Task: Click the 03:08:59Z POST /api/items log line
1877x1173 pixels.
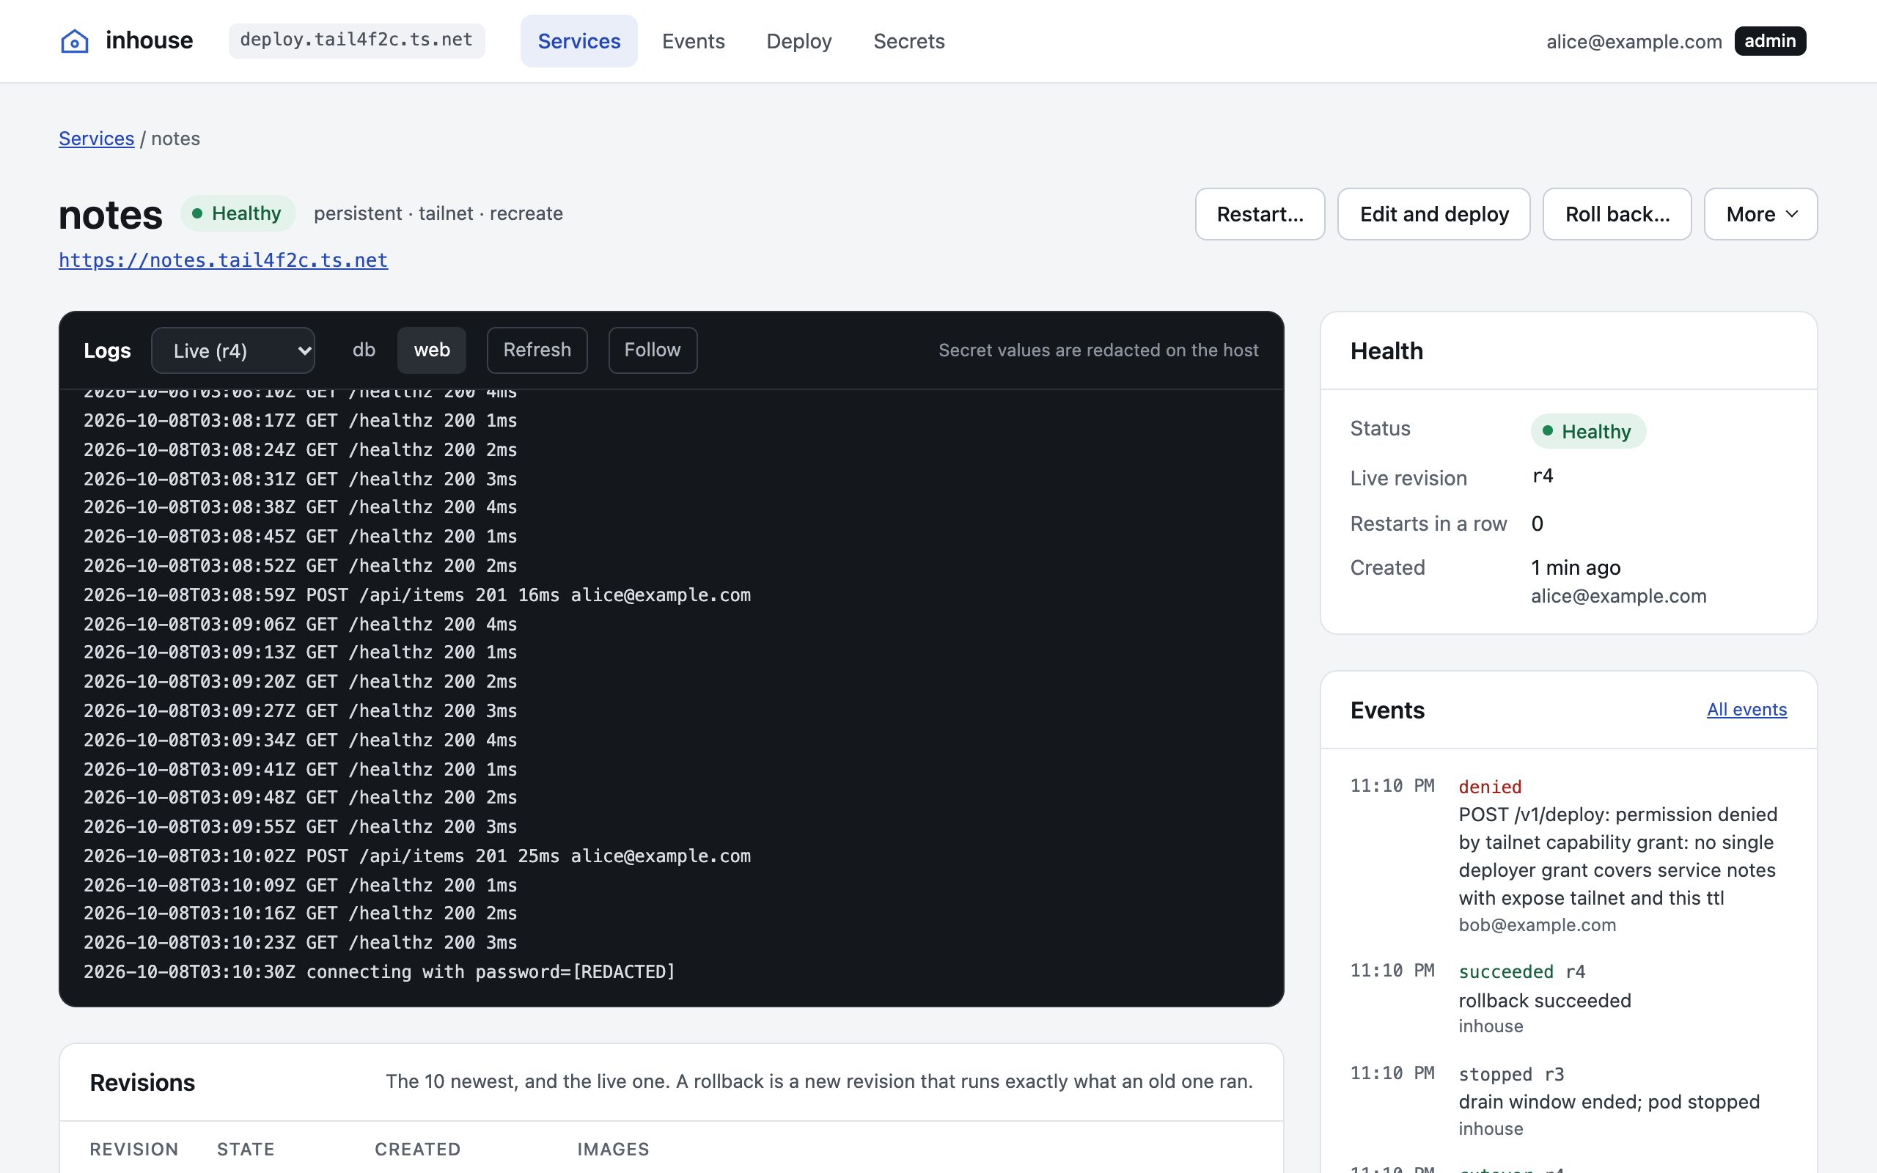Action: [x=417, y=595]
